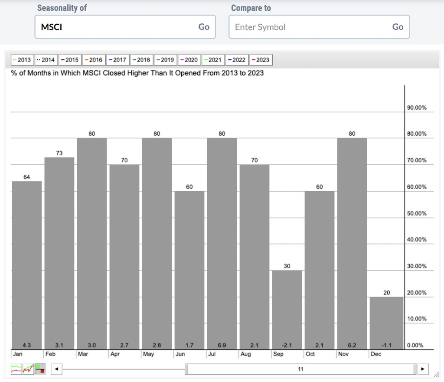Select the overlaid same-scale line chart icon
Viewport: 444px width, 382px height.
(28, 369)
